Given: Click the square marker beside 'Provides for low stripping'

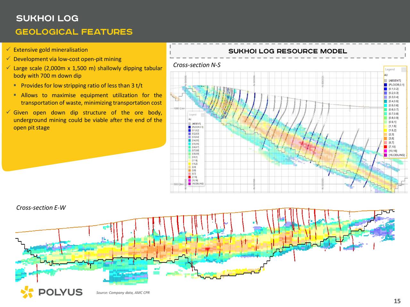Looking at the screenshot, I should point(15,85).
